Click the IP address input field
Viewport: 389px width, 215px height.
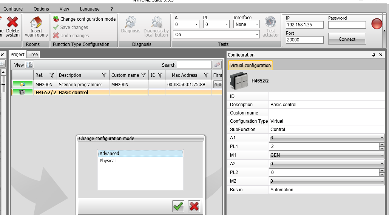click(x=304, y=25)
